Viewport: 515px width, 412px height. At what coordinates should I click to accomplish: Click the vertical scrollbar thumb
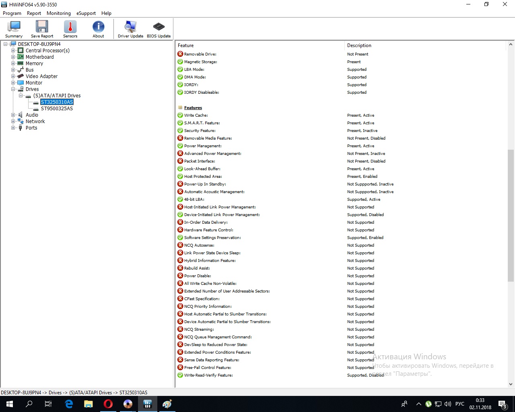(x=511, y=215)
